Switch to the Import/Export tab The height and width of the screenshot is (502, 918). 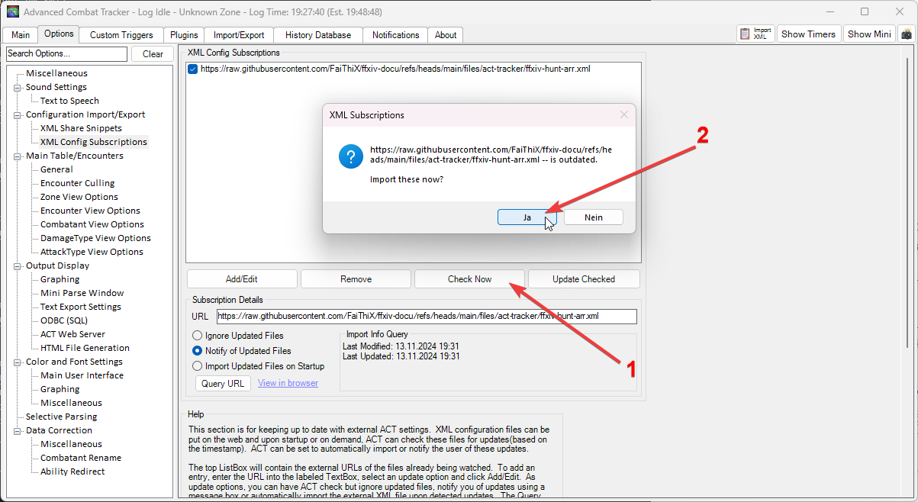[239, 35]
